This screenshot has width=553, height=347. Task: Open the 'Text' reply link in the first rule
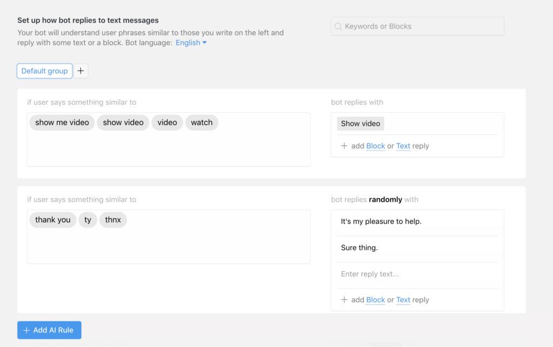click(x=403, y=146)
